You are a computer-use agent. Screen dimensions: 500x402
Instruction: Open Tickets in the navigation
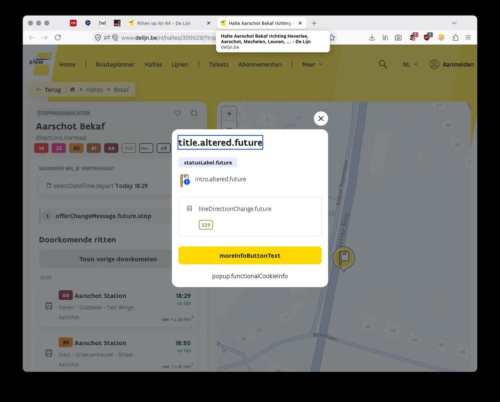pos(218,65)
